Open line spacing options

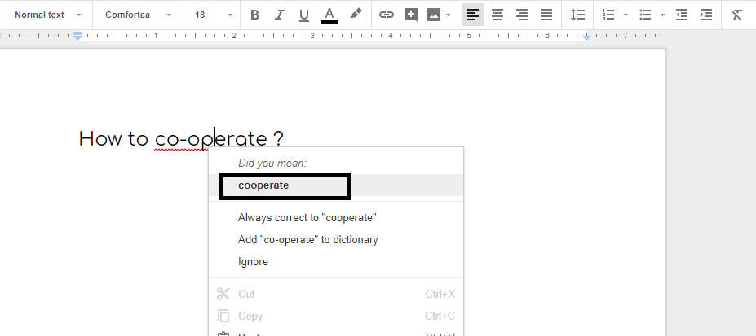tap(577, 15)
